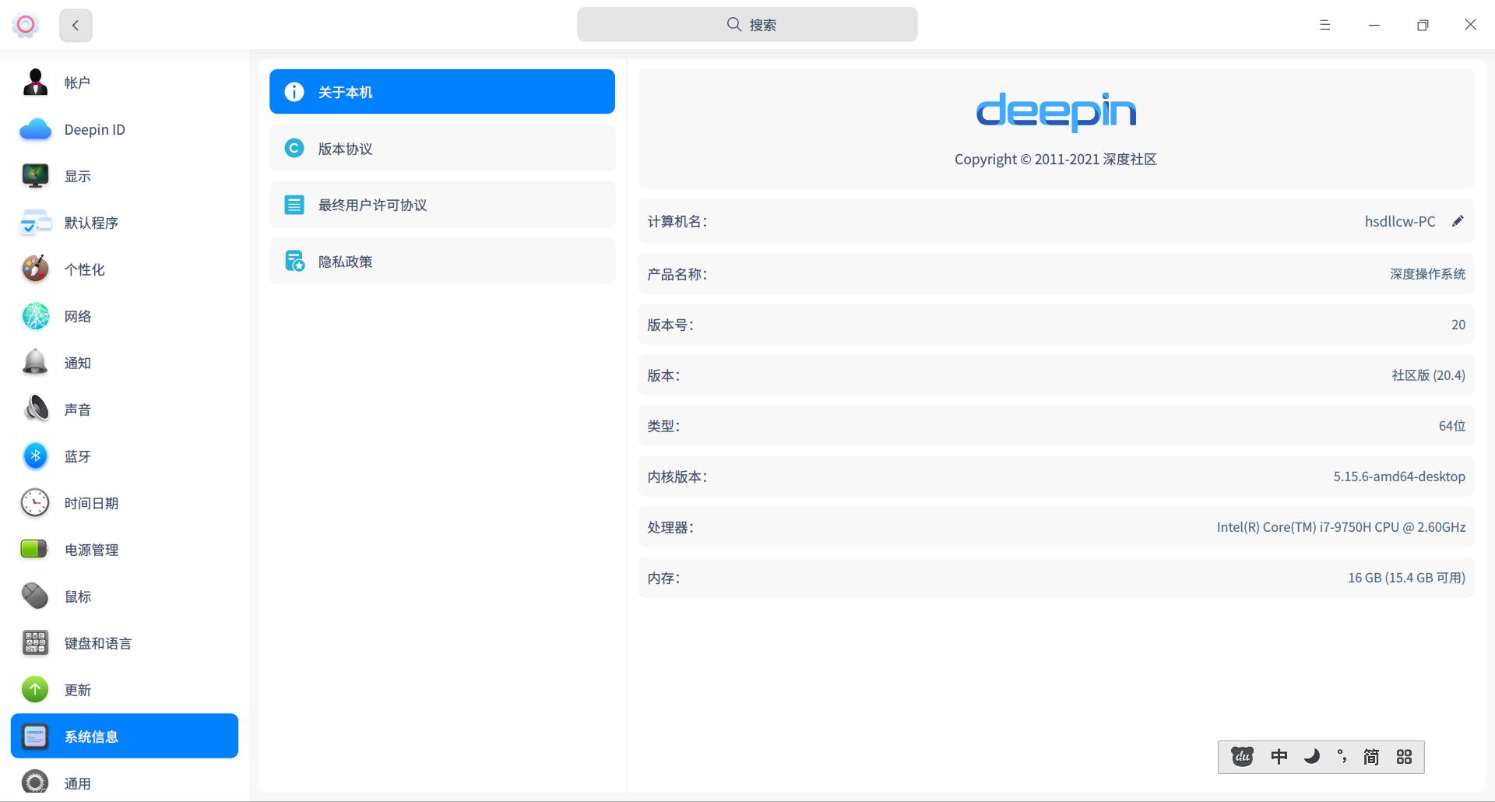This screenshot has width=1495, height=802.
Task: Switch to 版本协议 section
Action: (x=441, y=148)
